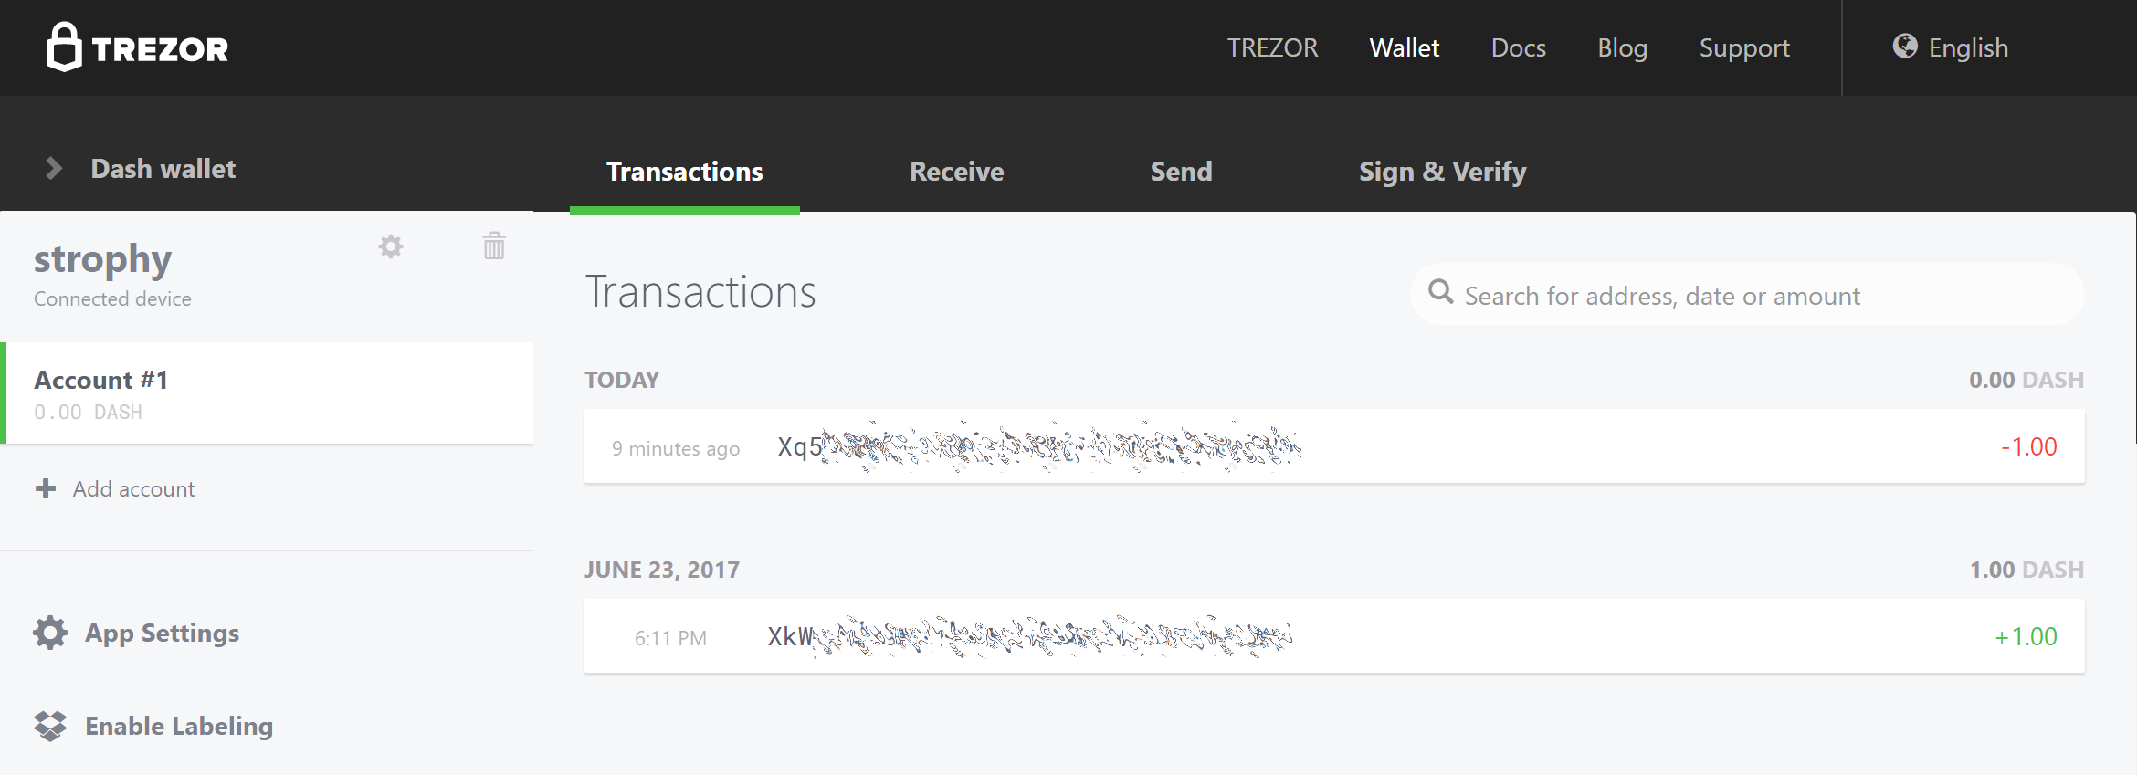
Task: Select Account #1 in the sidebar
Action: (x=268, y=393)
